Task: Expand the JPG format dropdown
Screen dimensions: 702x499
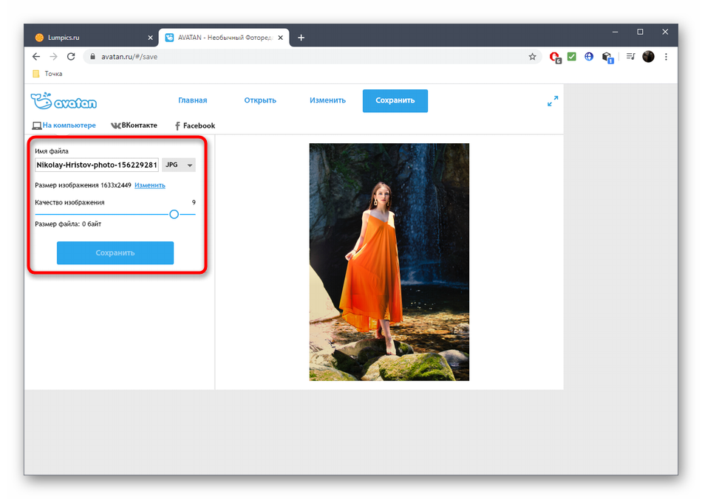Action: coord(179,165)
